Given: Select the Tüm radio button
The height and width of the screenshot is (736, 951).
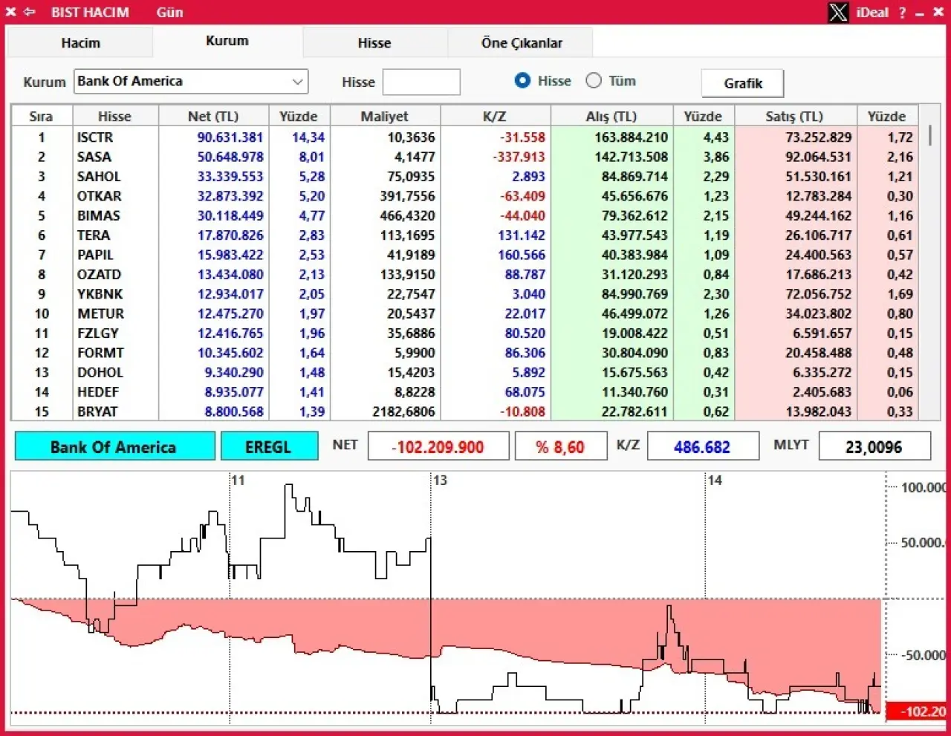Looking at the screenshot, I should tap(594, 80).
